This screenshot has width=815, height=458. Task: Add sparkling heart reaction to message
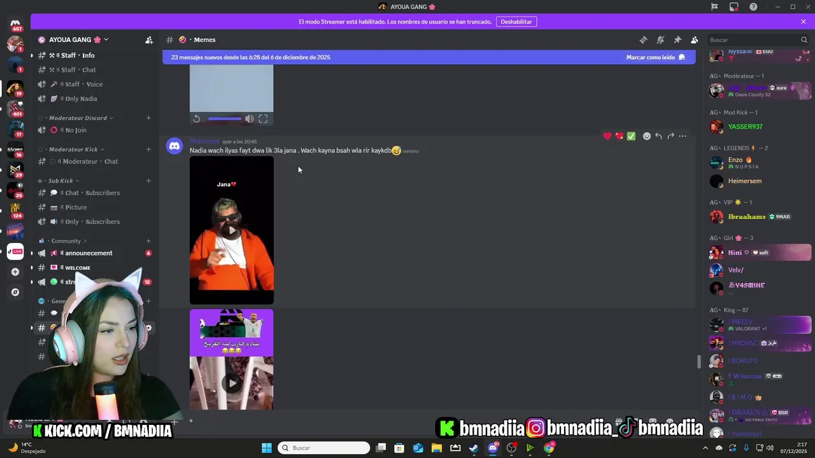(619, 136)
